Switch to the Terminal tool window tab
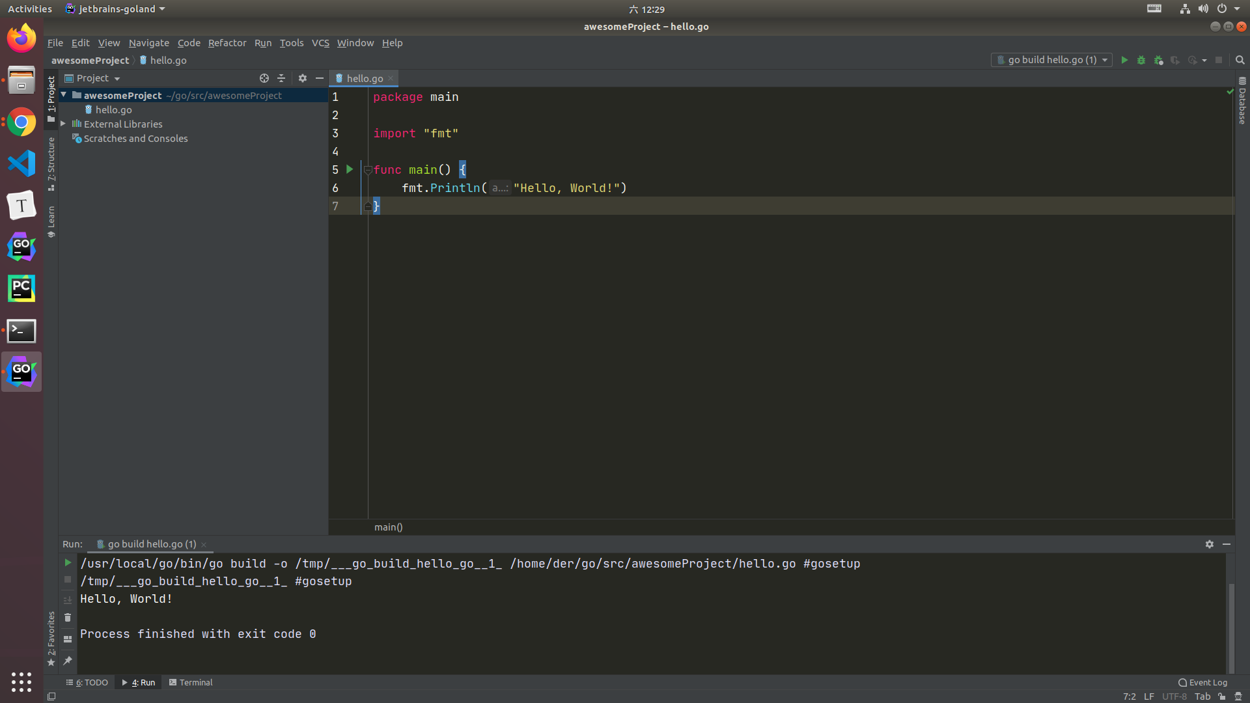1250x703 pixels. click(x=190, y=682)
